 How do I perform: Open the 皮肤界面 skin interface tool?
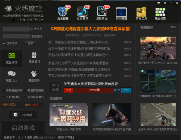pyautogui.click(x=102, y=13)
